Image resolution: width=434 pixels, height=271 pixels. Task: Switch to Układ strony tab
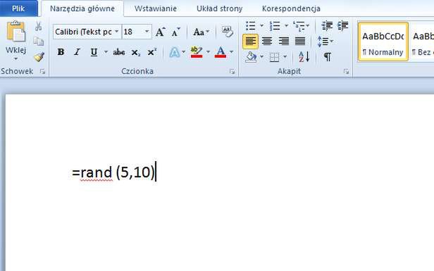tap(220, 8)
